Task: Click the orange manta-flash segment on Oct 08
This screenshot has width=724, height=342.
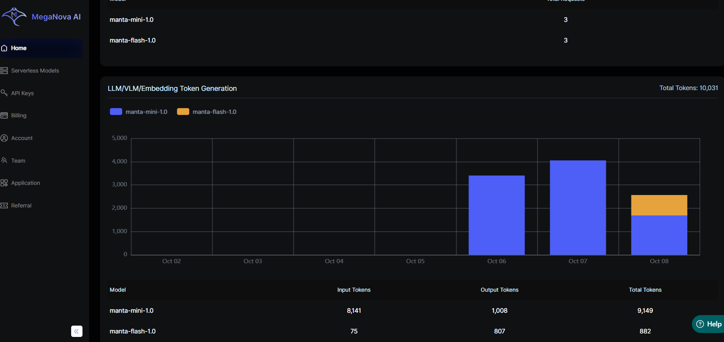Action: click(659, 205)
